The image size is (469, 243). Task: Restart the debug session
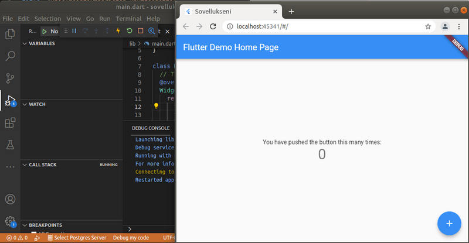pos(130,31)
